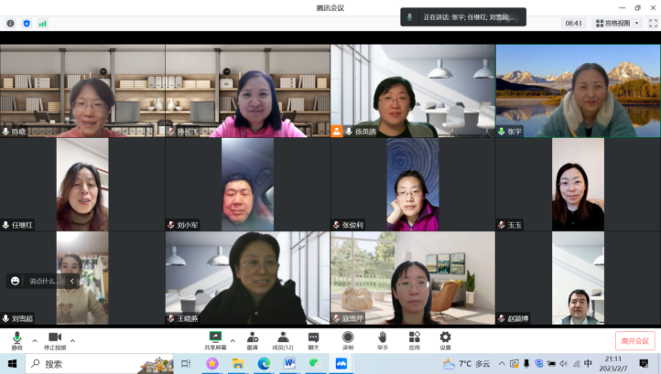Switch to Tencent Meeting taskbar icon
661x374 pixels.
click(x=341, y=363)
